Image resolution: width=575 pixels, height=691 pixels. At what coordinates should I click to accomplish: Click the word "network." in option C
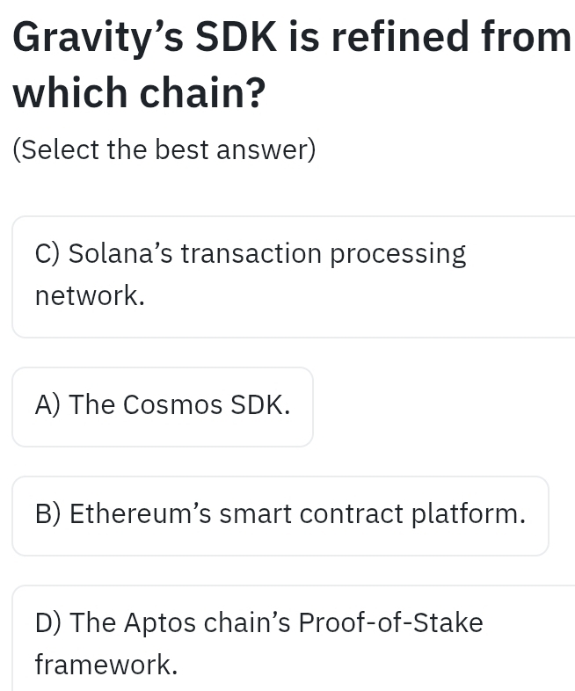tap(89, 296)
